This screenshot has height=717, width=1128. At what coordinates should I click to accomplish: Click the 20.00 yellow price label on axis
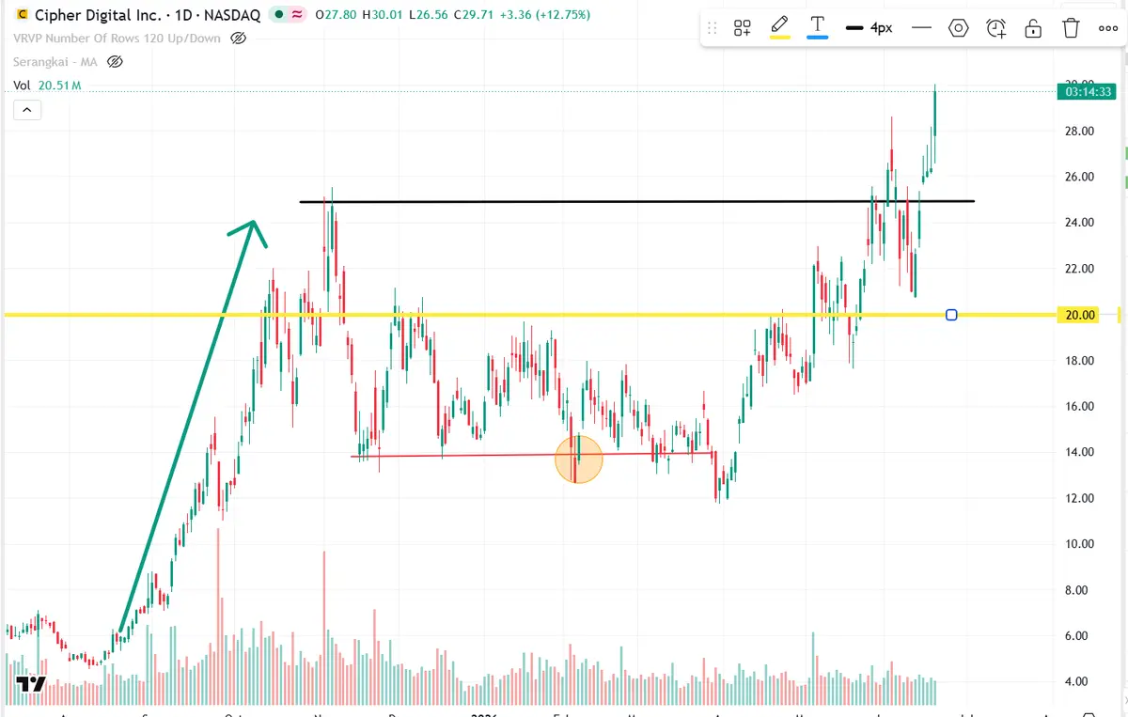1080,315
